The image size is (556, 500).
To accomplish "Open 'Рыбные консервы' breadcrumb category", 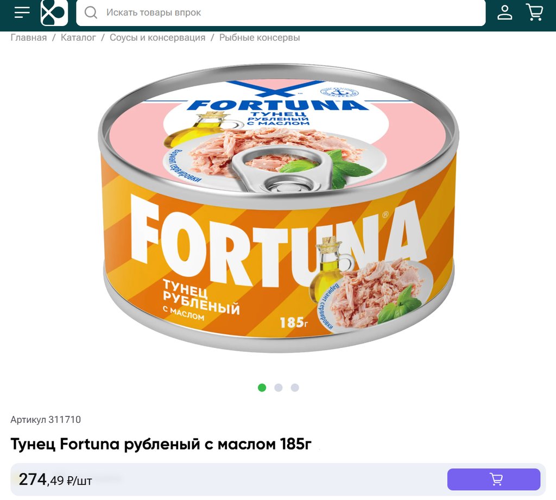I will 260,37.
